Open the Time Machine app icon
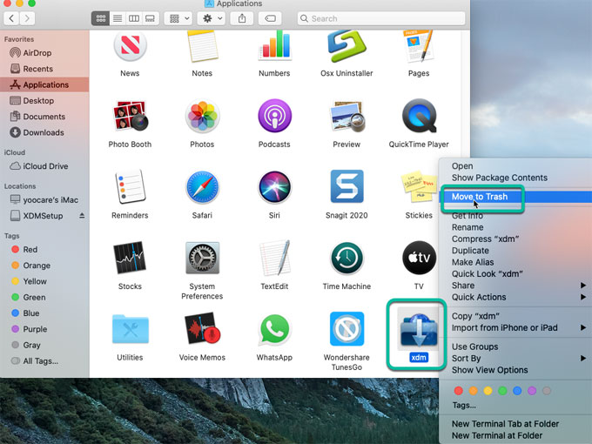This screenshot has width=592, height=444. coord(346,258)
